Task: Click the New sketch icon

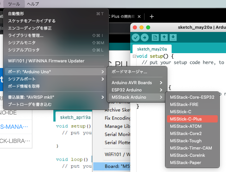Action: click(155, 38)
